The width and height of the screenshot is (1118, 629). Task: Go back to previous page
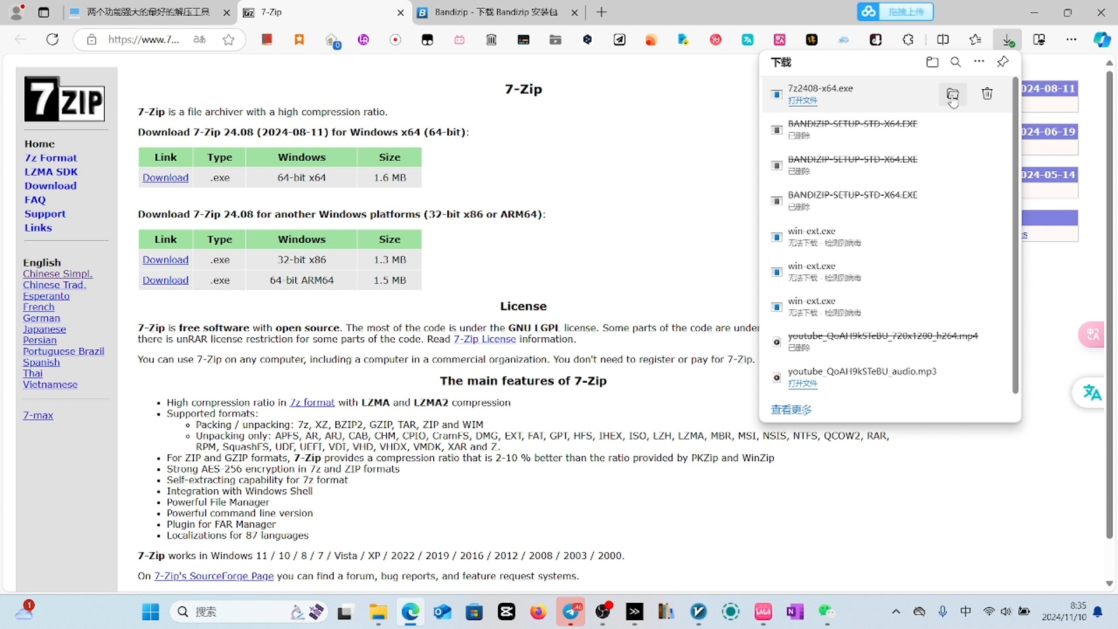pyautogui.click(x=20, y=40)
